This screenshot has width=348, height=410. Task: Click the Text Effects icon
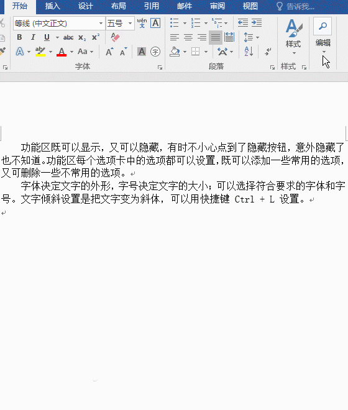pyautogui.click(x=20, y=52)
